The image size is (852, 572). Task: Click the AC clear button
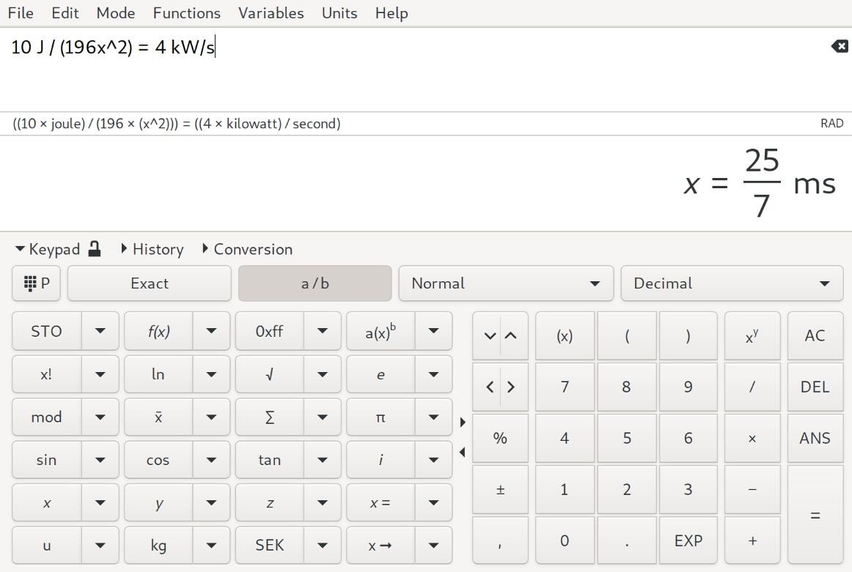pos(815,336)
